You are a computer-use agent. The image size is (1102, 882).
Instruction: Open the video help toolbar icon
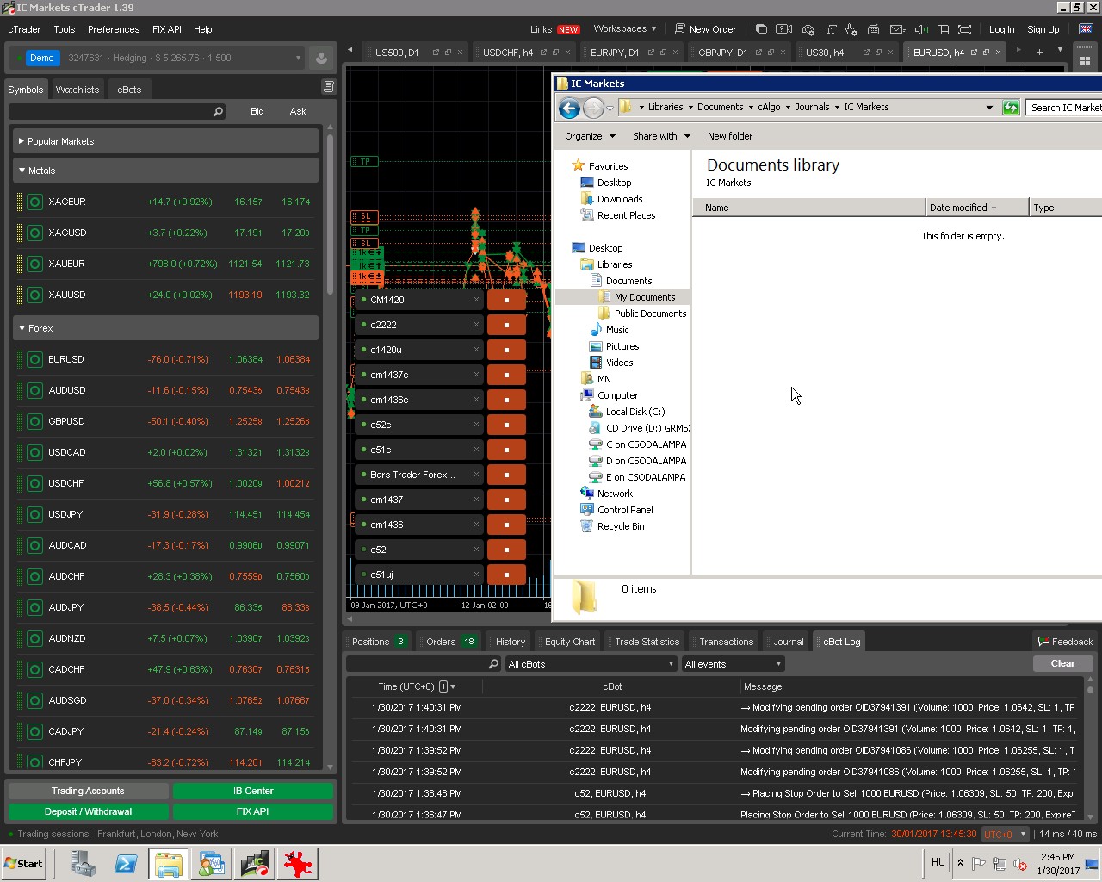pyautogui.click(x=784, y=29)
